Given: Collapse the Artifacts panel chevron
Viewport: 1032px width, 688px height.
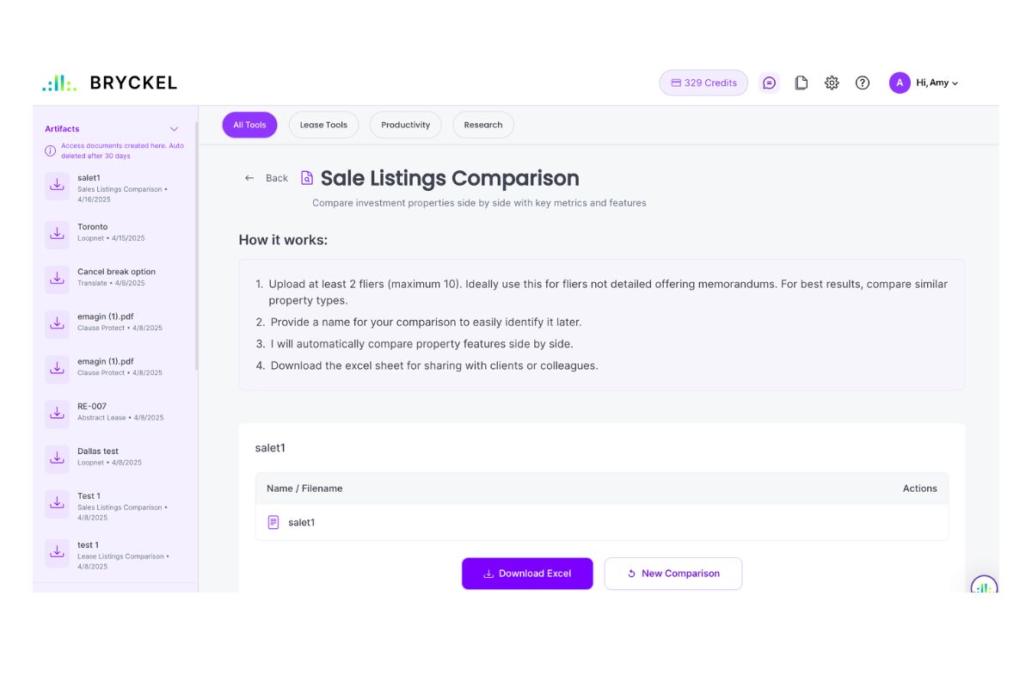Looking at the screenshot, I should pos(174,129).
